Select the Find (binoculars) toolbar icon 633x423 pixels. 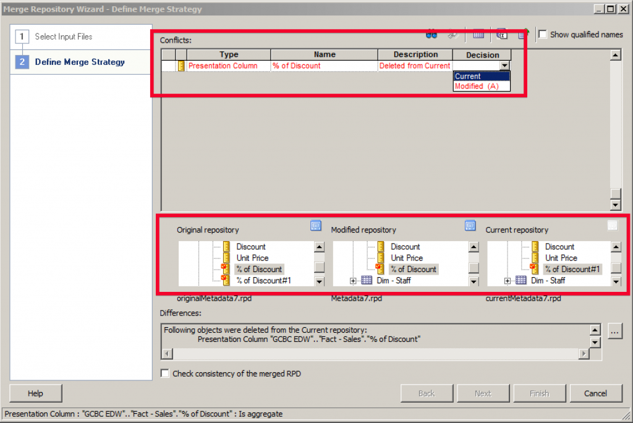(431, 35)
